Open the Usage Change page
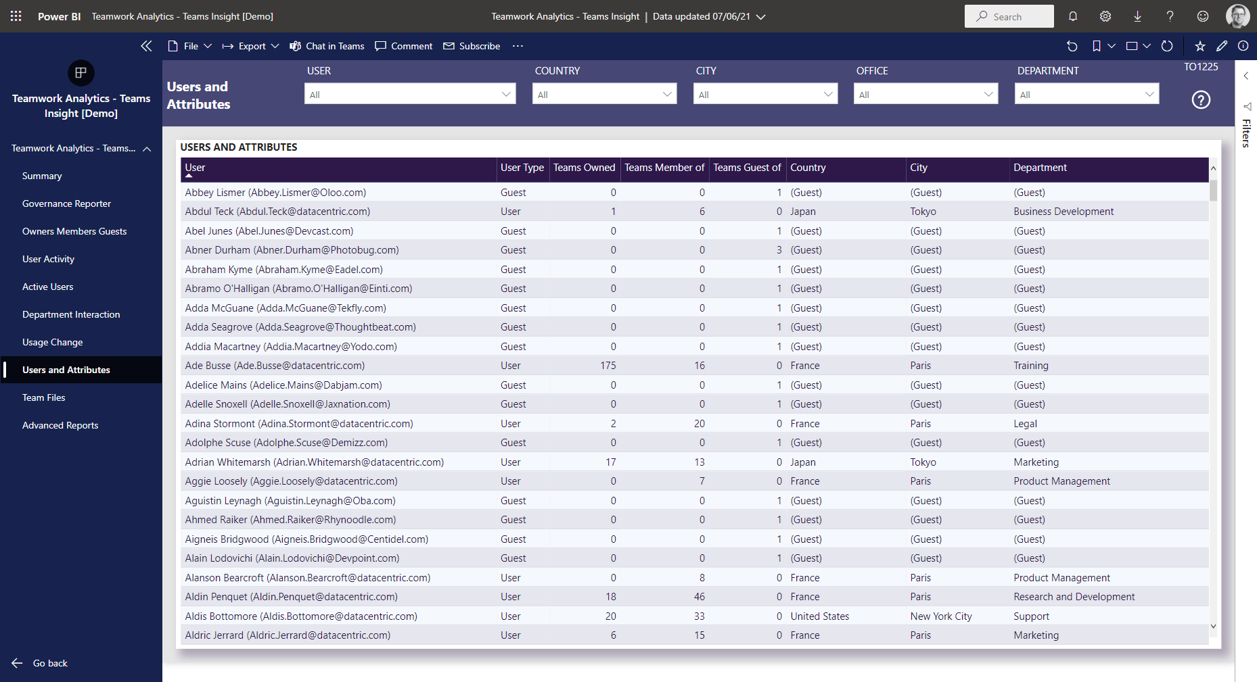 click(52, 342)
